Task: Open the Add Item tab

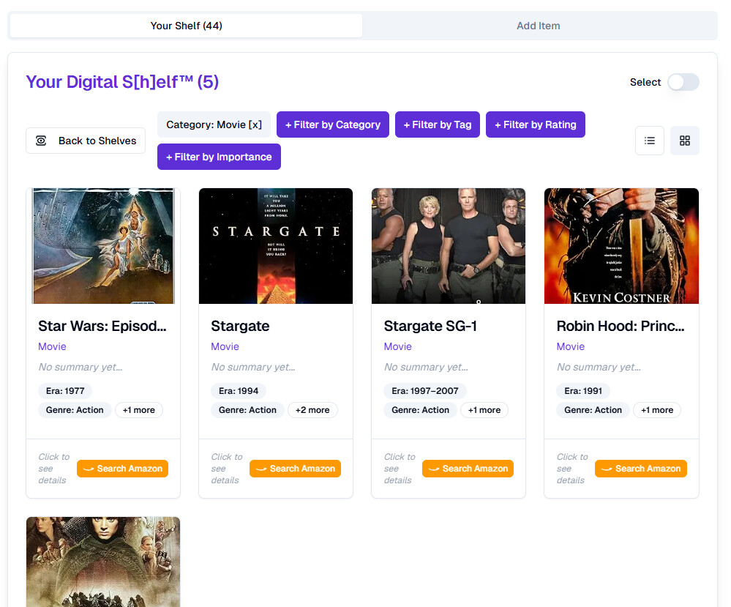Action: pyautogui.click(x=538, y=26)
